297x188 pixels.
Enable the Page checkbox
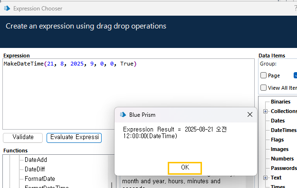[x=263, y=75]
